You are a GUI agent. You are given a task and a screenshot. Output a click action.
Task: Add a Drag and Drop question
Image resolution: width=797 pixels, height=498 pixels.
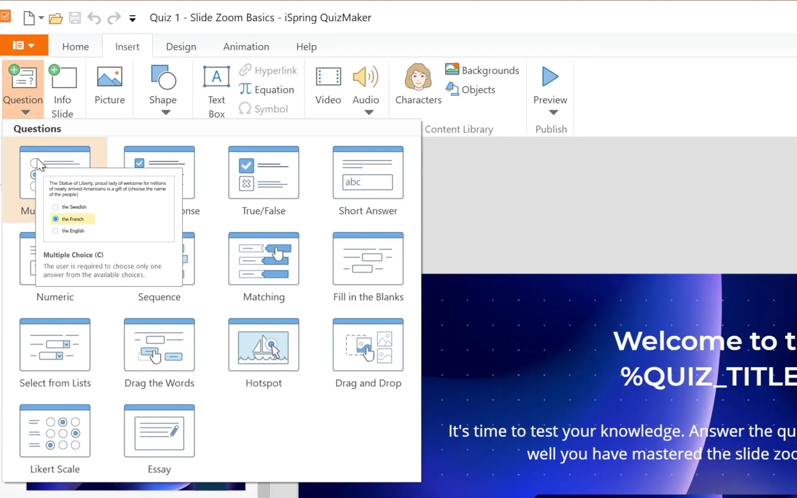pos(368,353)
